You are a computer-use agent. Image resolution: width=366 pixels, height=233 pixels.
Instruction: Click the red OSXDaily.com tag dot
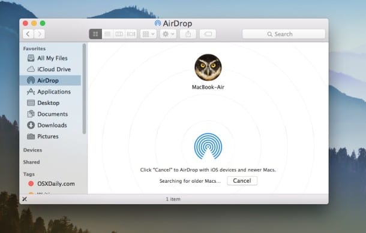coord(31,184)
